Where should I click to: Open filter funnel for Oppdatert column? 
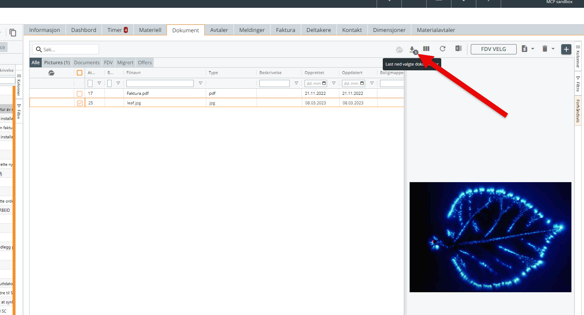pos(372,83)
